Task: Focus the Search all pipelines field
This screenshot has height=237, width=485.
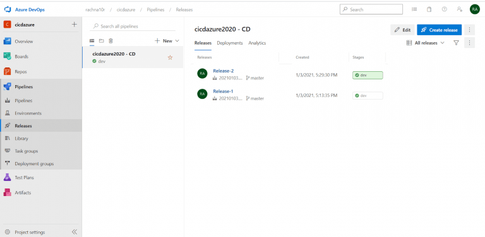Action: click(x=133, y=26)
